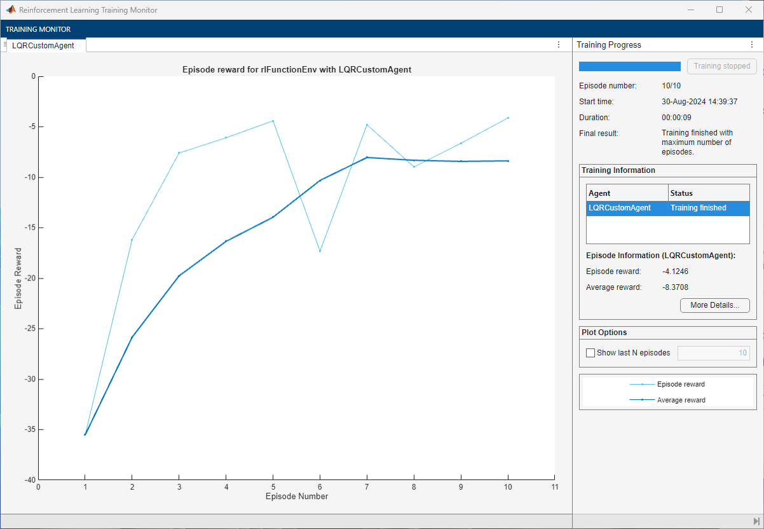The height and width of the screenshot is (529, 764).
Task: Enable Show last N episodes checkbox
Action: tap(590, 353)
